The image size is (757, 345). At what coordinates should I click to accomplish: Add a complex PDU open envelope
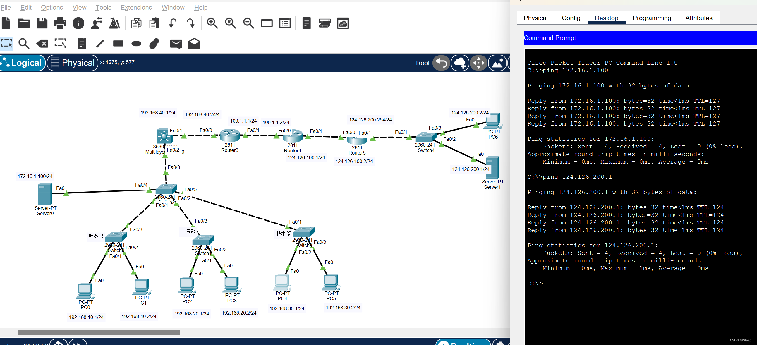coord(194,44)
